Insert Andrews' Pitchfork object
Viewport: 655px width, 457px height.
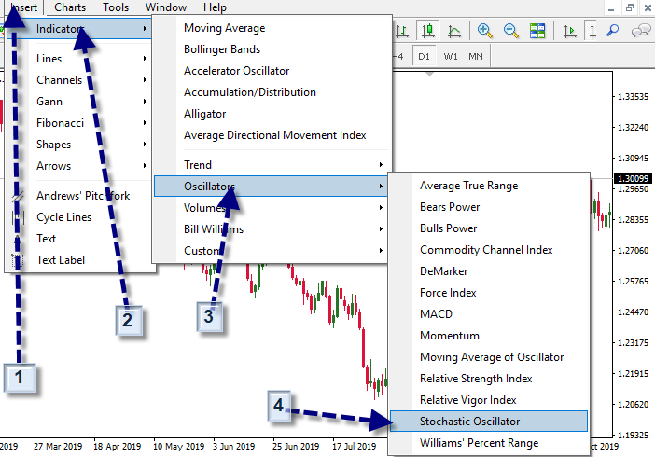[x=78, y=196]
